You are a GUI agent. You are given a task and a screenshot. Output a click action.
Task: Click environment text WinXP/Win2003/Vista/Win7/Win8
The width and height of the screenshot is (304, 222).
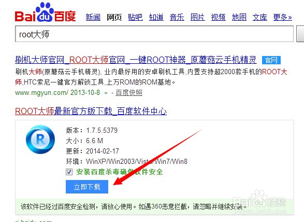[x=137, y=161]
